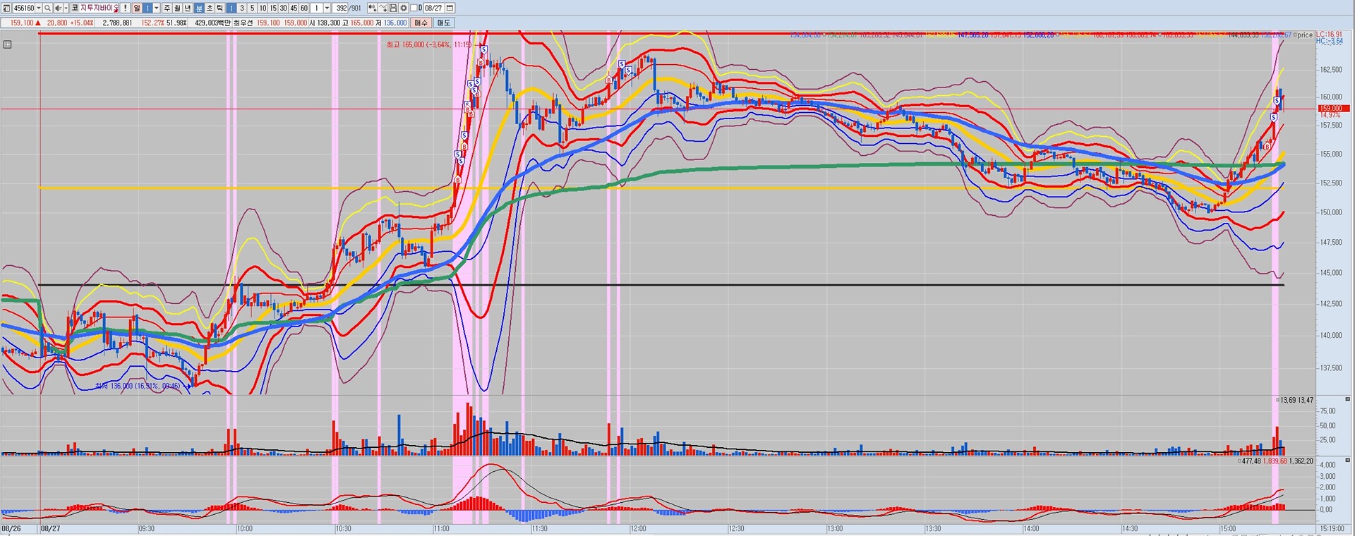Click the 최저 136,000 low annotation on chart
This screenshot has height=536, width=1355.
coord(138,386)
